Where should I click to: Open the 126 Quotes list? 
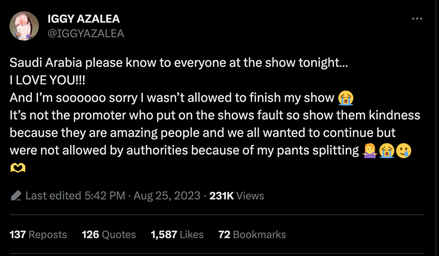tap(109, 234)
